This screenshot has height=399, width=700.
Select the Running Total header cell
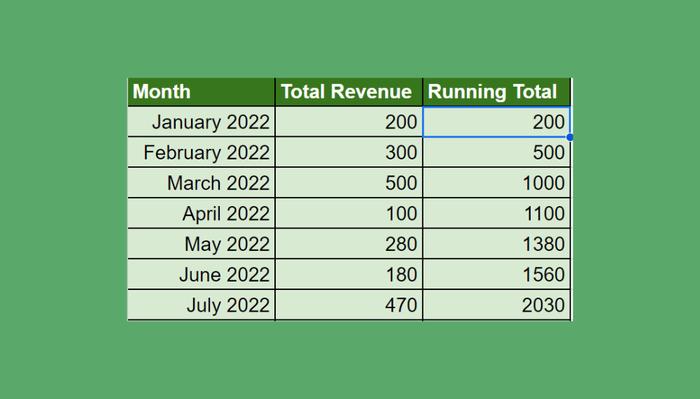pos(496,92)
